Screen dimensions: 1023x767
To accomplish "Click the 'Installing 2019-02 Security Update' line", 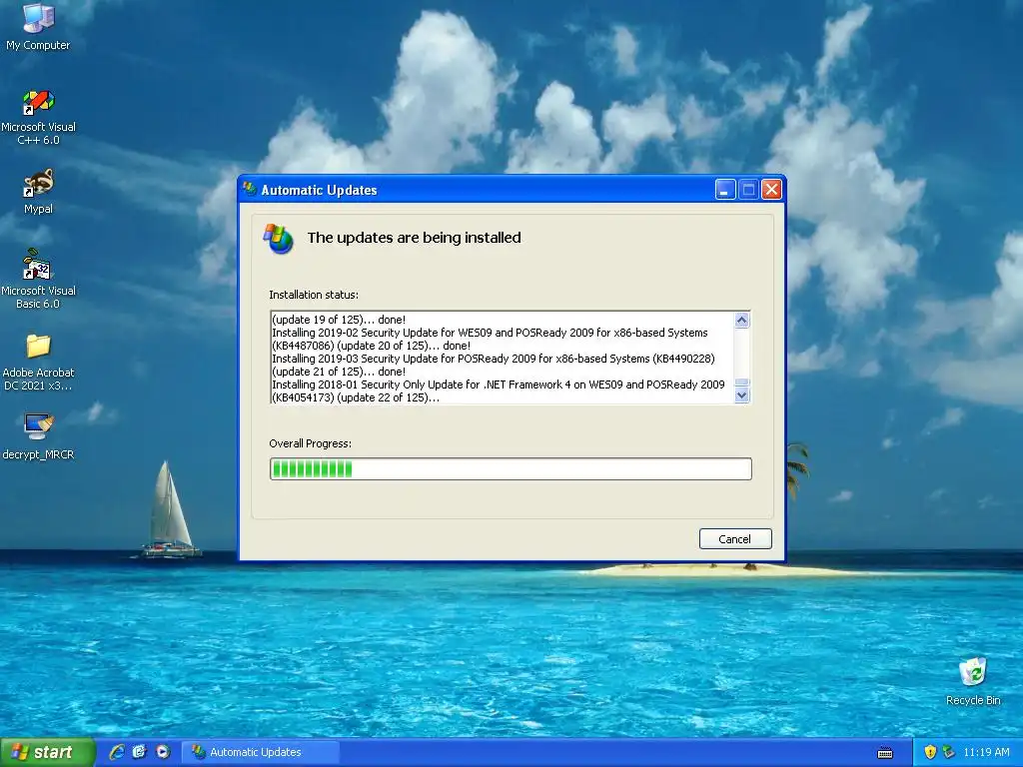I will [490, 333].
